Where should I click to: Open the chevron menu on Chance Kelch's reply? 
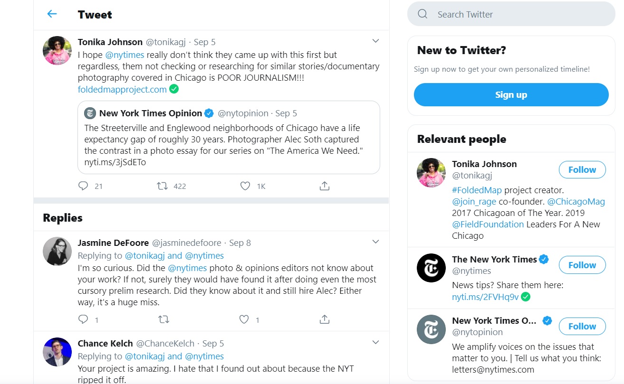(x=375, y=343)
